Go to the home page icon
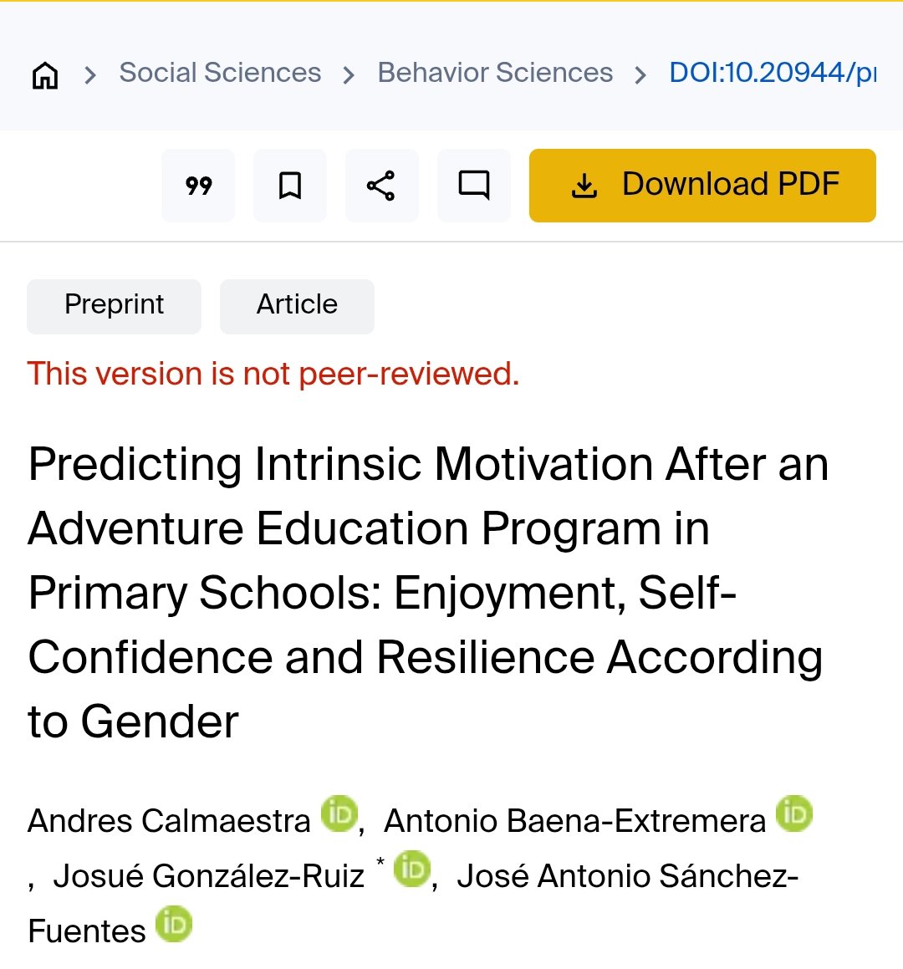903x969 pixels. point(45,74)
